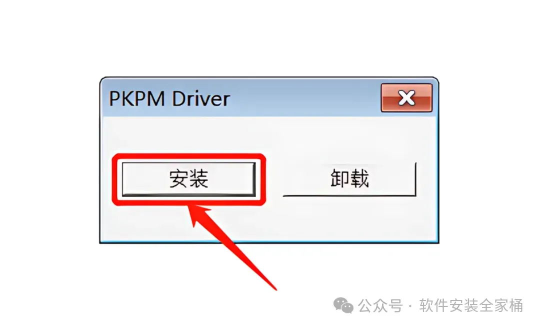Click the white X icon in the title bar
Viewport: 540px width, 327px height.
click(x=406, y=98)
